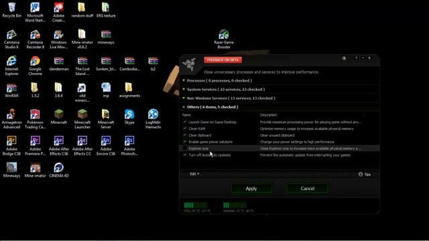The height and width of the screenshot is (241, 429).
Task: Select the Mine-imator shortcut in bottom row
Action: [x=35, y=170]
